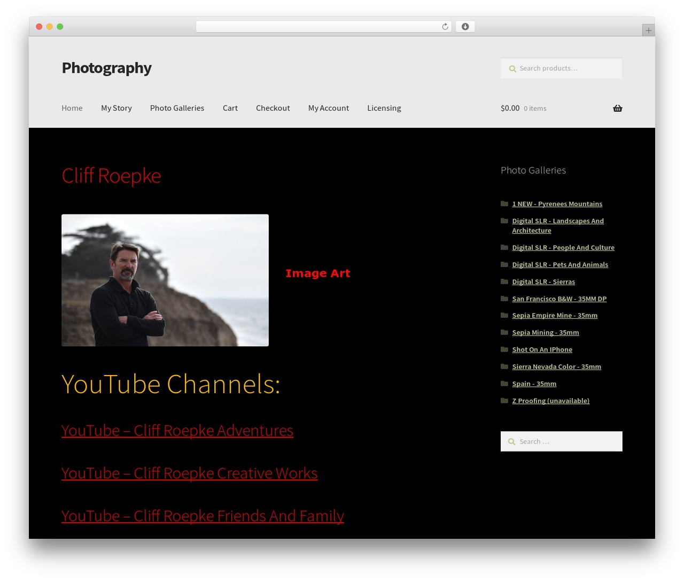Click the browser reload icon
The height and width of the screenshot is (580, 684).
[x=445, y=27]
